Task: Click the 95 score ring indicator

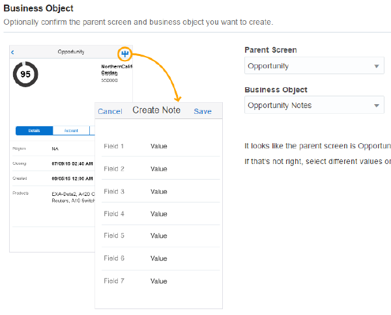Action: click(x=25, y=75)
